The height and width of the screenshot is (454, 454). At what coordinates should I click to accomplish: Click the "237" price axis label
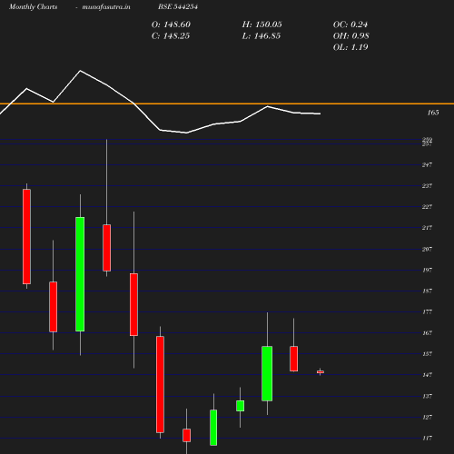point(427,186)
